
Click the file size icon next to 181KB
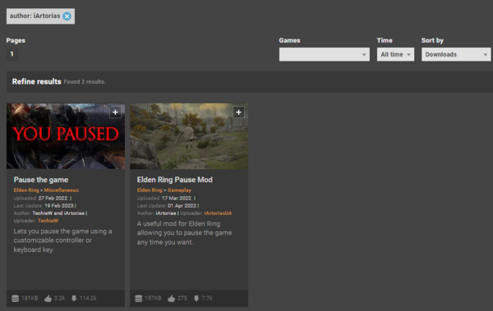15,298
